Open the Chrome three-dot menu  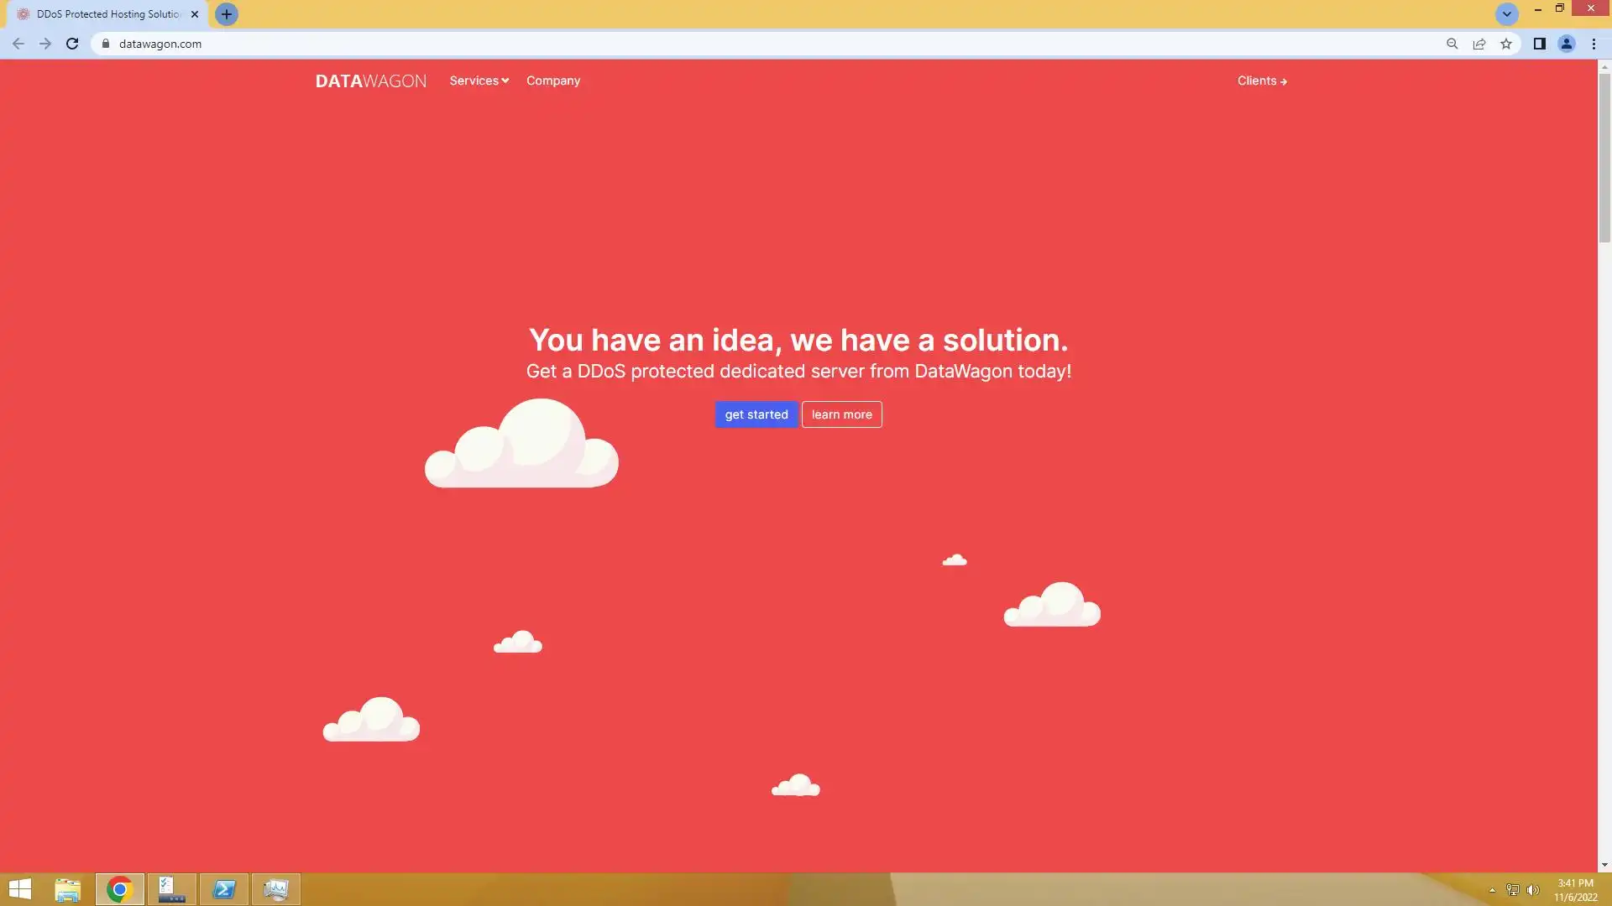[1594, 44]
